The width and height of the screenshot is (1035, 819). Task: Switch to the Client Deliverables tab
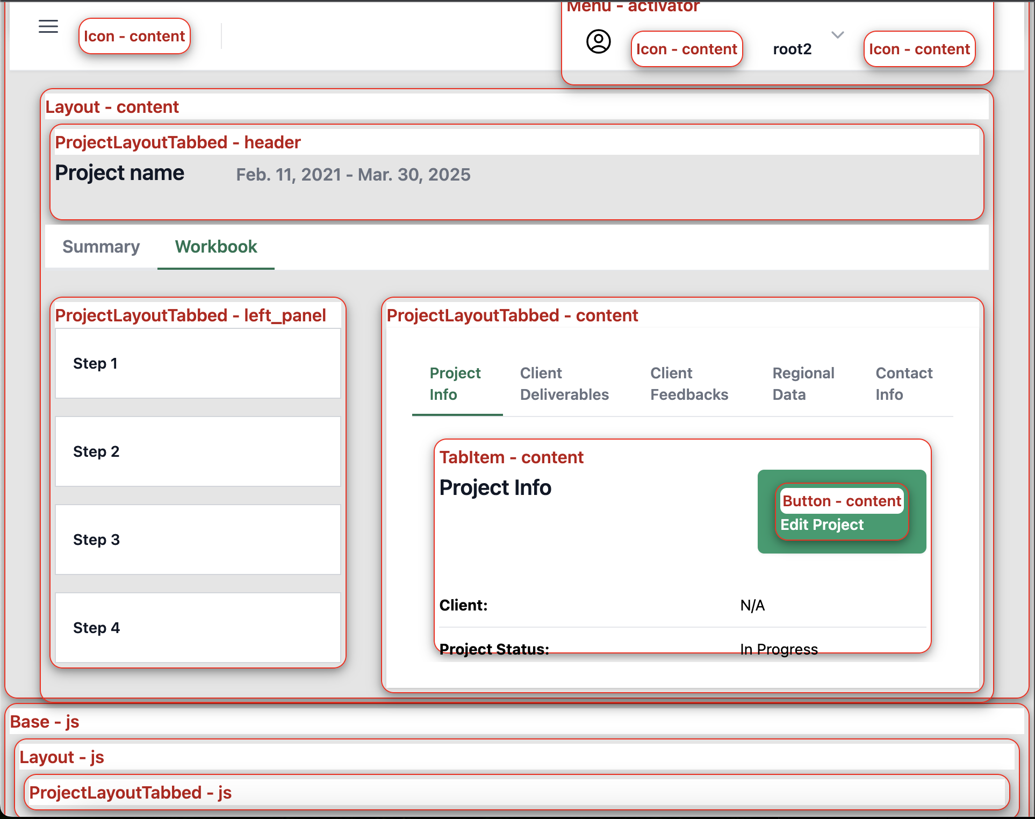[564, 384]
